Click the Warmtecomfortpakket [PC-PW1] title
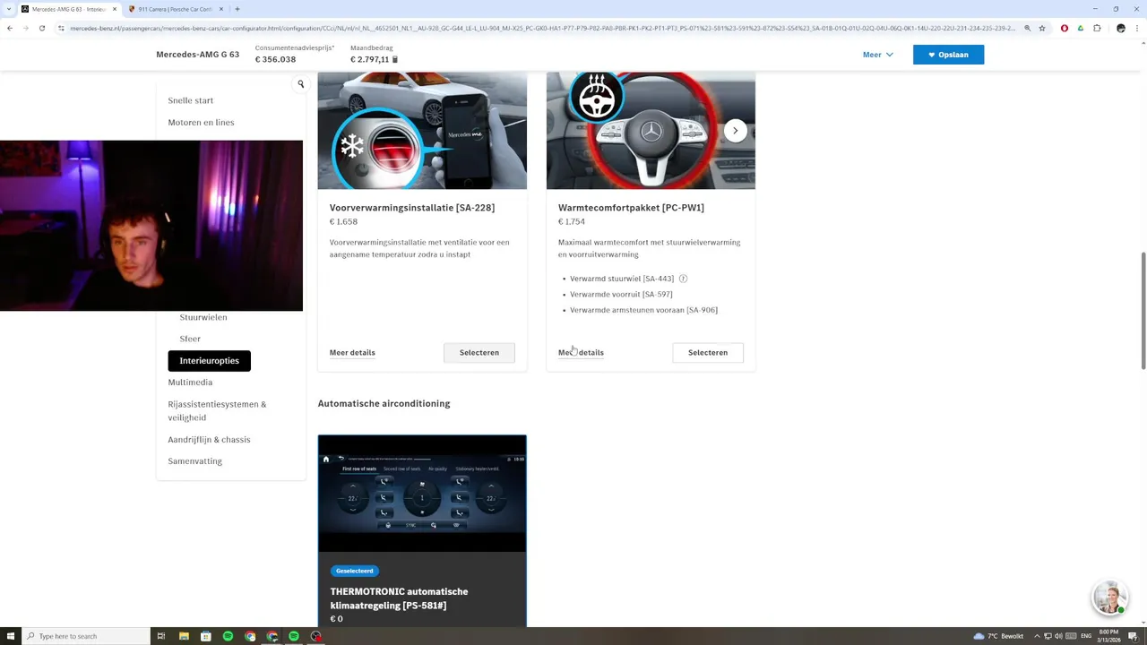The height and width of the screenshot is (645, 1147). 631,208
